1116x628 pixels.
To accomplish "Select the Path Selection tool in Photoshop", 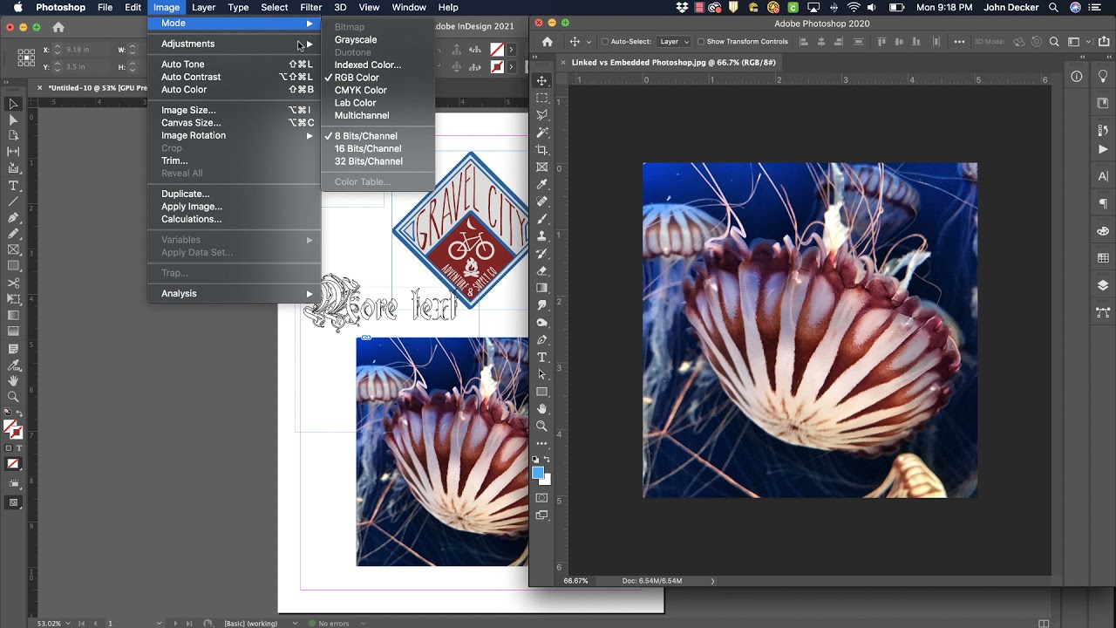I will tap(541, 374).
